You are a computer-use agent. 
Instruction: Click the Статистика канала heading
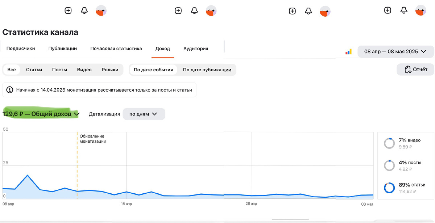pos(40,32)
